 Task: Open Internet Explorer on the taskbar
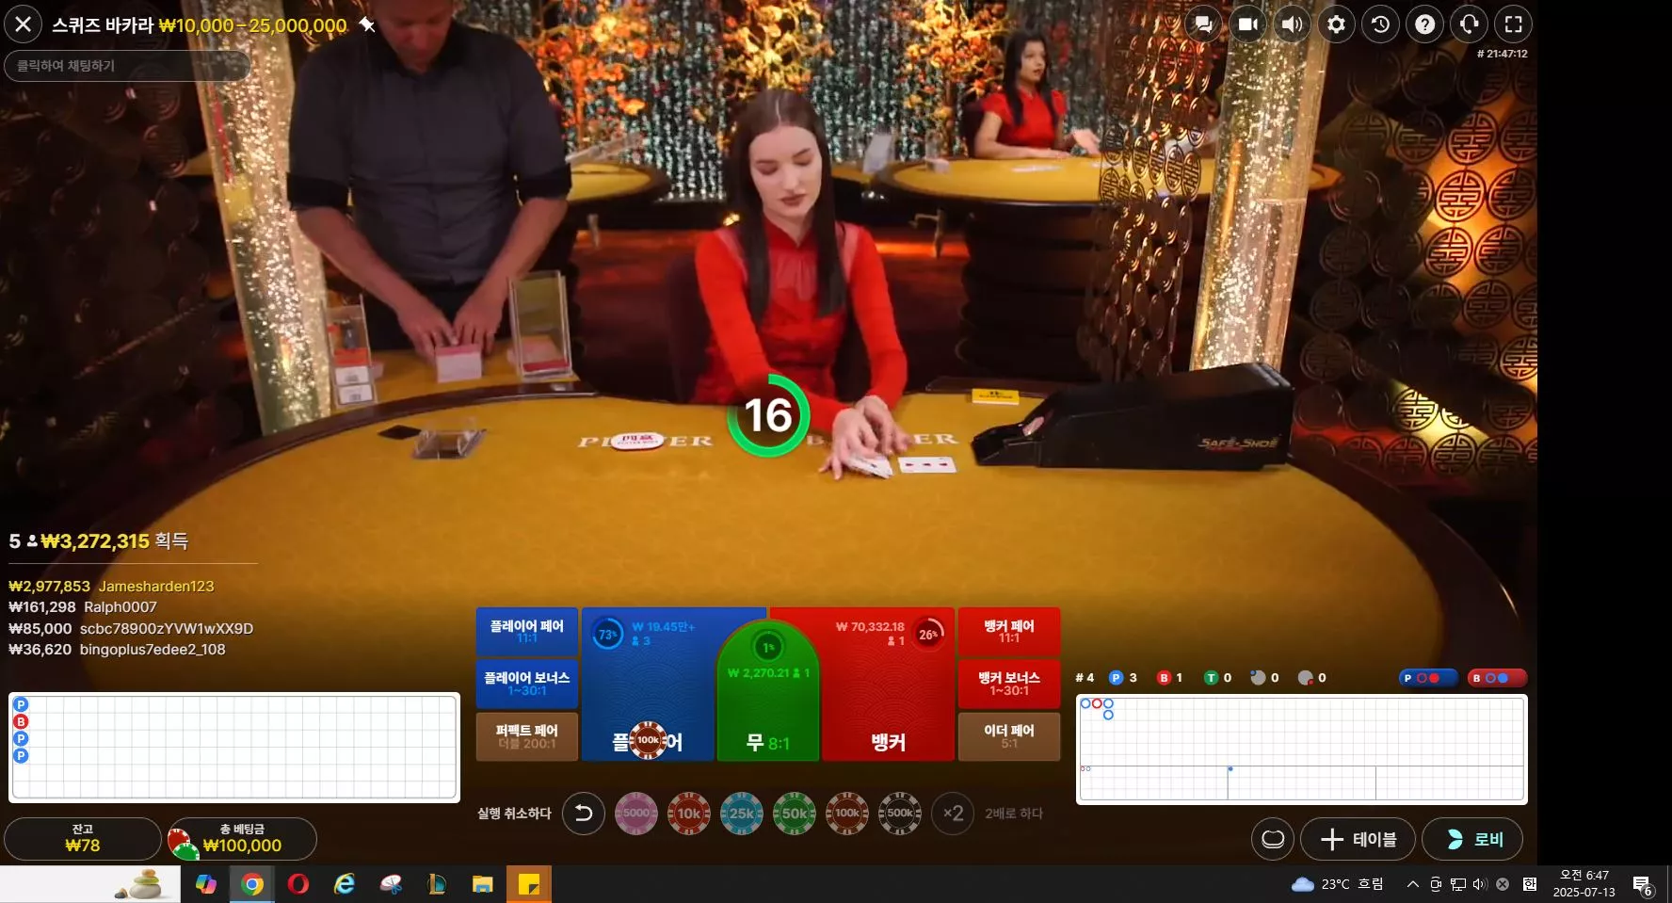pyautogui.click(x=345, y=884)
